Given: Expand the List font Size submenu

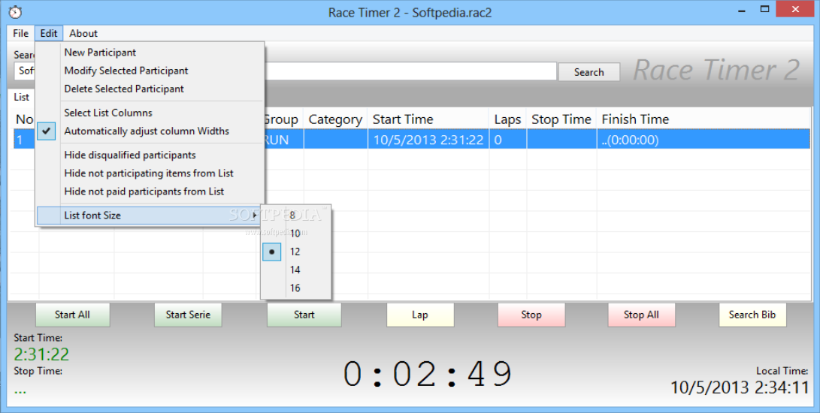Looking at the screenshot, I should (x=149, y=216).
